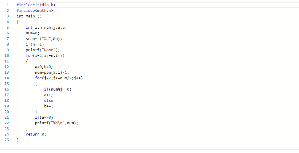
Task: Click the if(a==0) condition
Action: 44,117
